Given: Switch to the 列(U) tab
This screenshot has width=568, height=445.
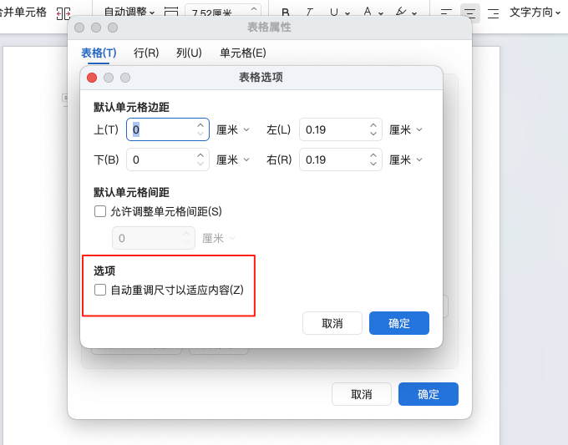Looking at the screenshot, I should [x=189, y=53].
